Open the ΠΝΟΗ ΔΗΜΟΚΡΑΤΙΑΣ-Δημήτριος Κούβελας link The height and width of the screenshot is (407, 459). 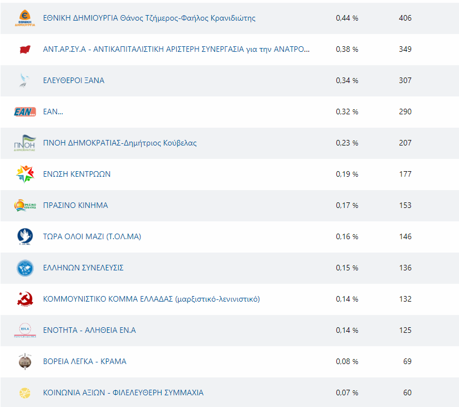point(119,143)
